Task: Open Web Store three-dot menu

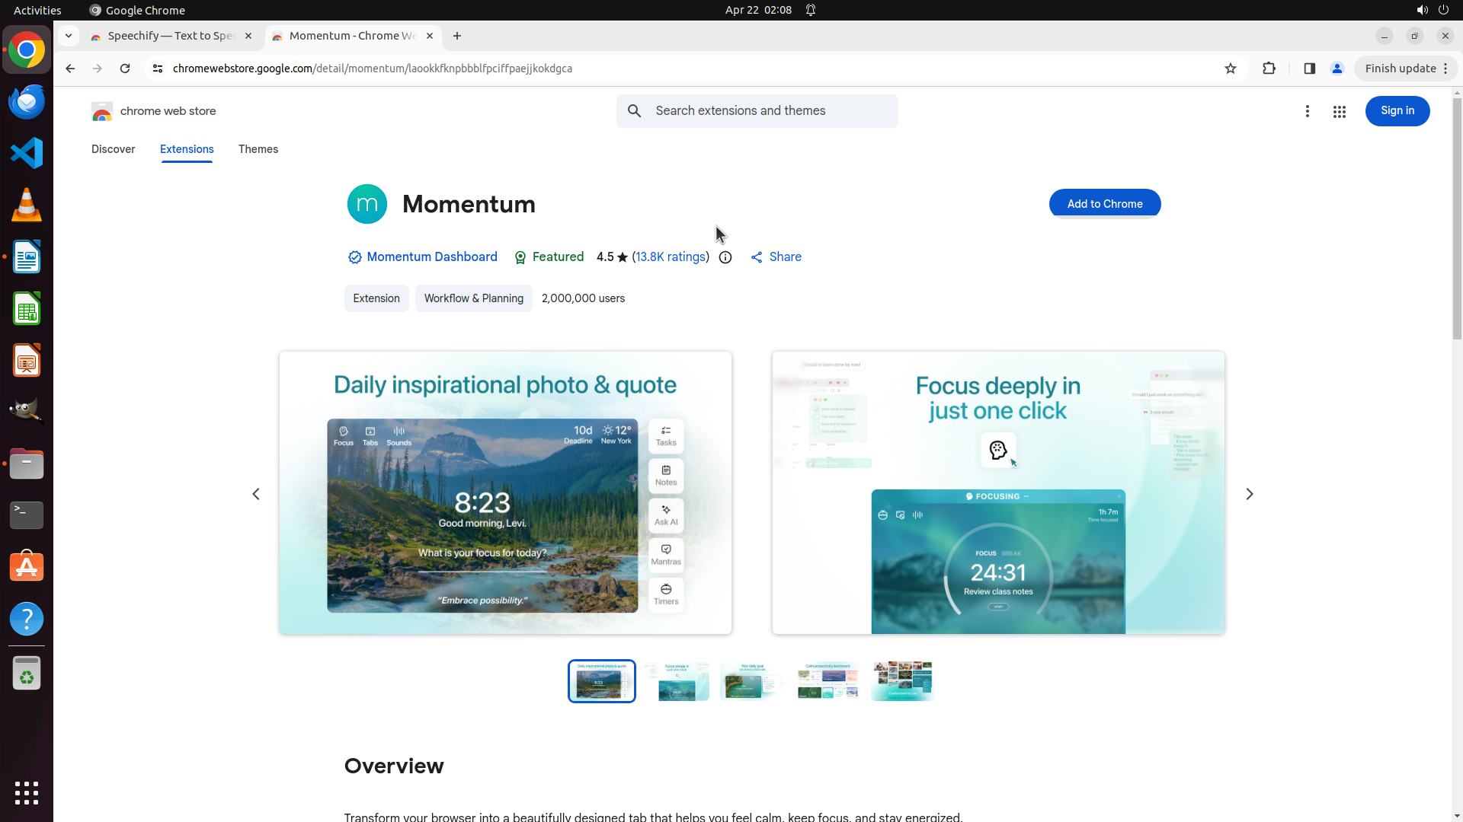Action: (1307, 111)
